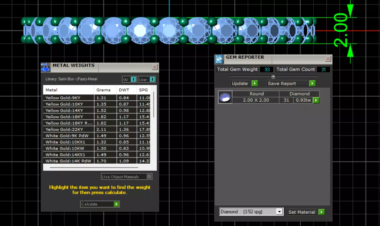Click the Diamond material cell in gem table
The height and width of the screenshot is (226, 380).
pyautogui.click(x=299, y=94)
